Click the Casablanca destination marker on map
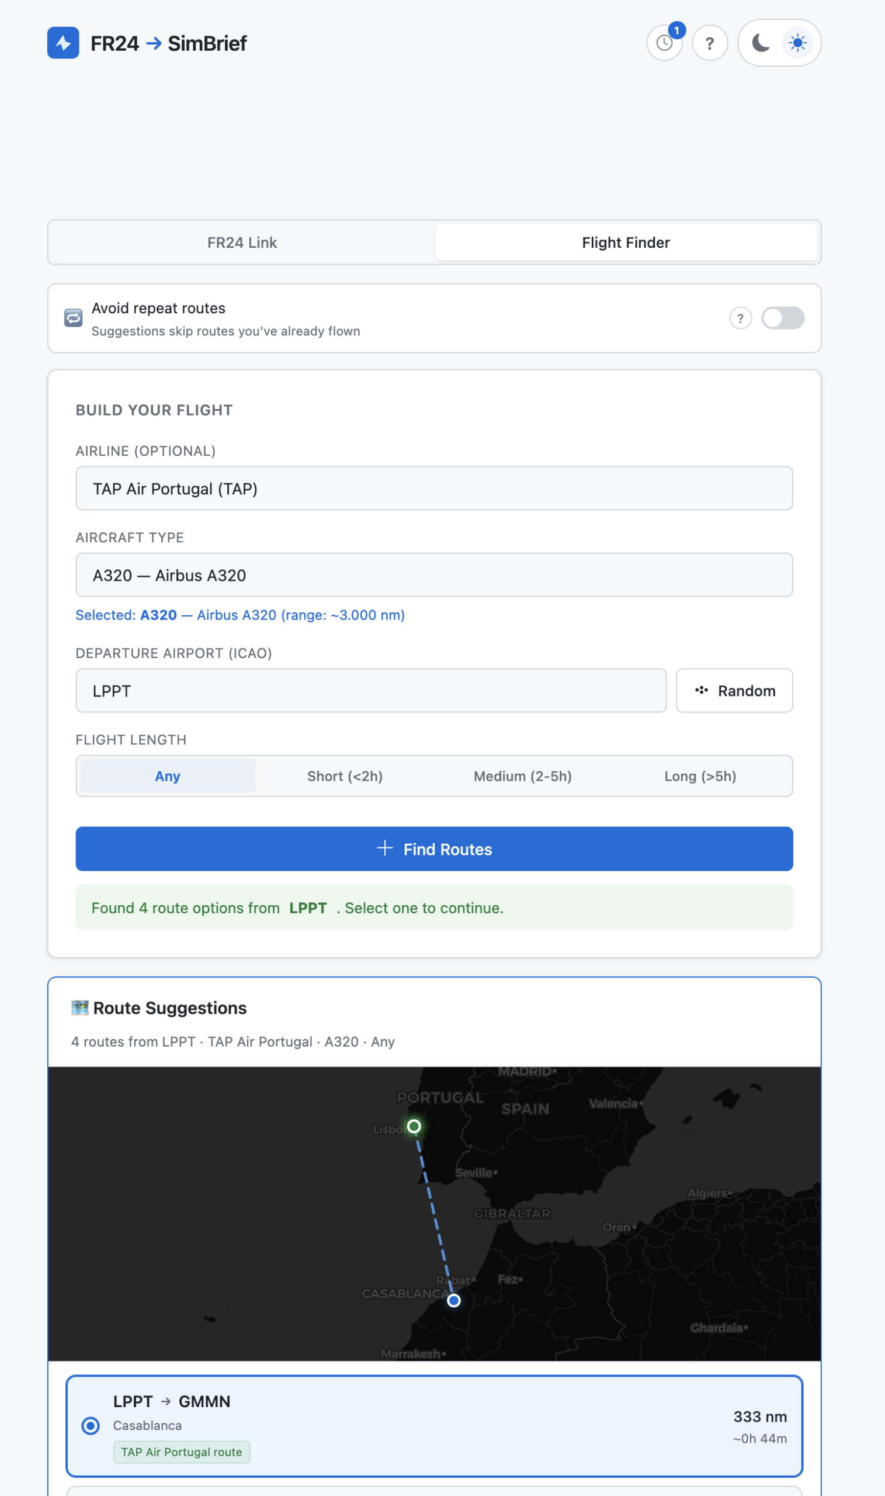 454,1300
